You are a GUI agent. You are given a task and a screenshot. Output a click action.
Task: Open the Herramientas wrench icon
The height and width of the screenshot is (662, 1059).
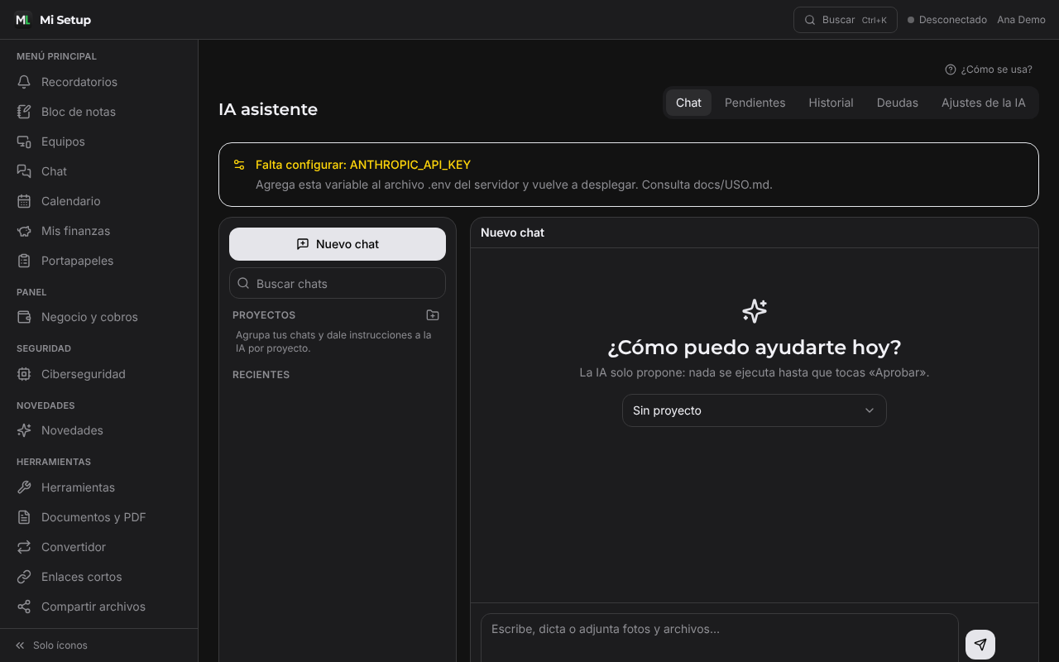(24, 487)
